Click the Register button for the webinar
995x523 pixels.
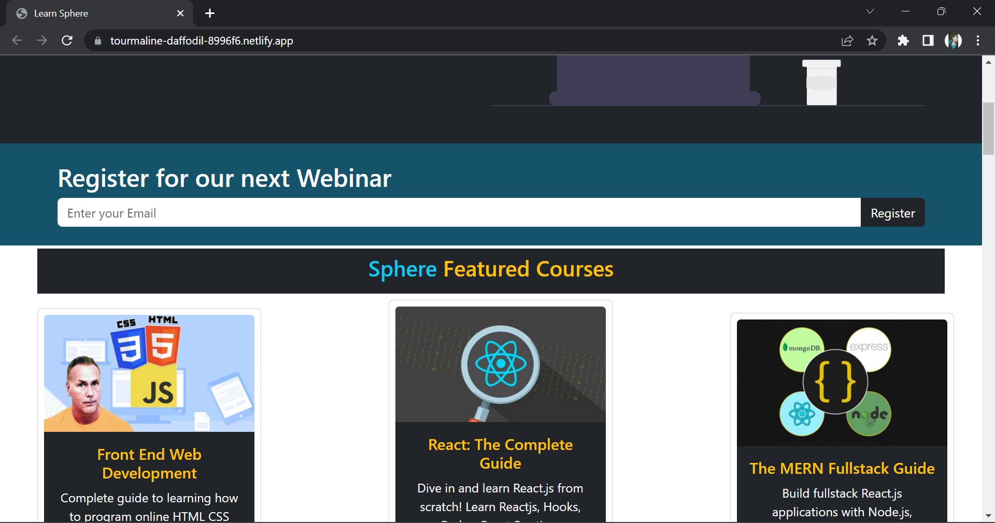(x=892, y=212)
